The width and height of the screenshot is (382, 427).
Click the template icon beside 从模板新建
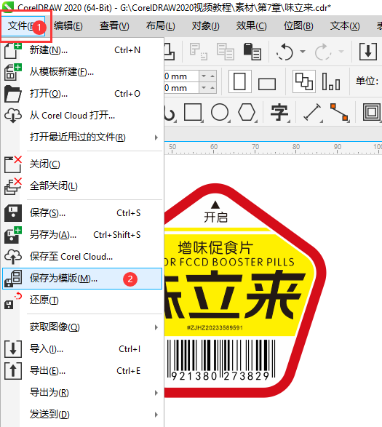point(13,72)
